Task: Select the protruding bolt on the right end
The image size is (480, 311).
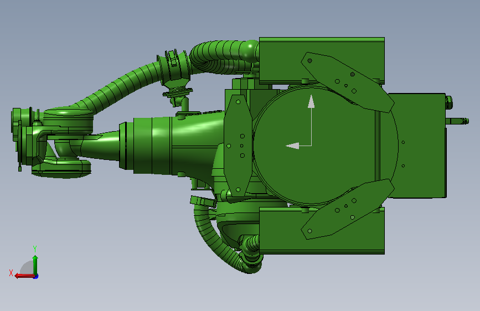Action: [457, 121]
